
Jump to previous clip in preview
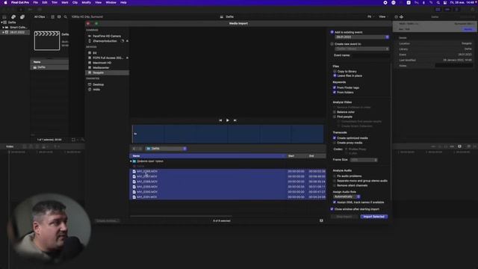click(x=220, y=120)
